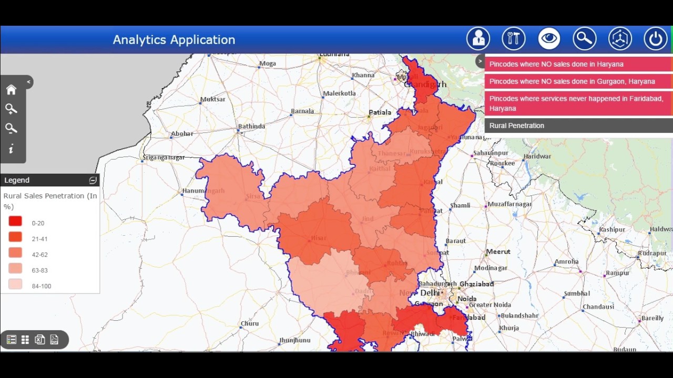The image size is (673, 378).
Task: Open the magnifier search icon in header
Action: tap(585, 39)
